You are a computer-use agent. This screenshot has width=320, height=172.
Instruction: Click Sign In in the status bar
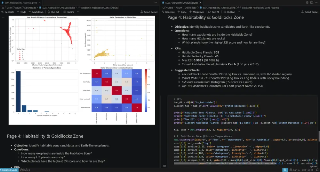[x=294, y=170]
